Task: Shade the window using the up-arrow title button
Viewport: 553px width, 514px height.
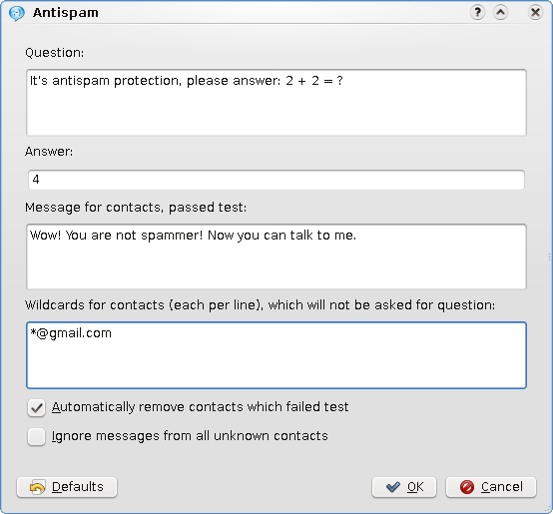Action: (x=500, y=13)
